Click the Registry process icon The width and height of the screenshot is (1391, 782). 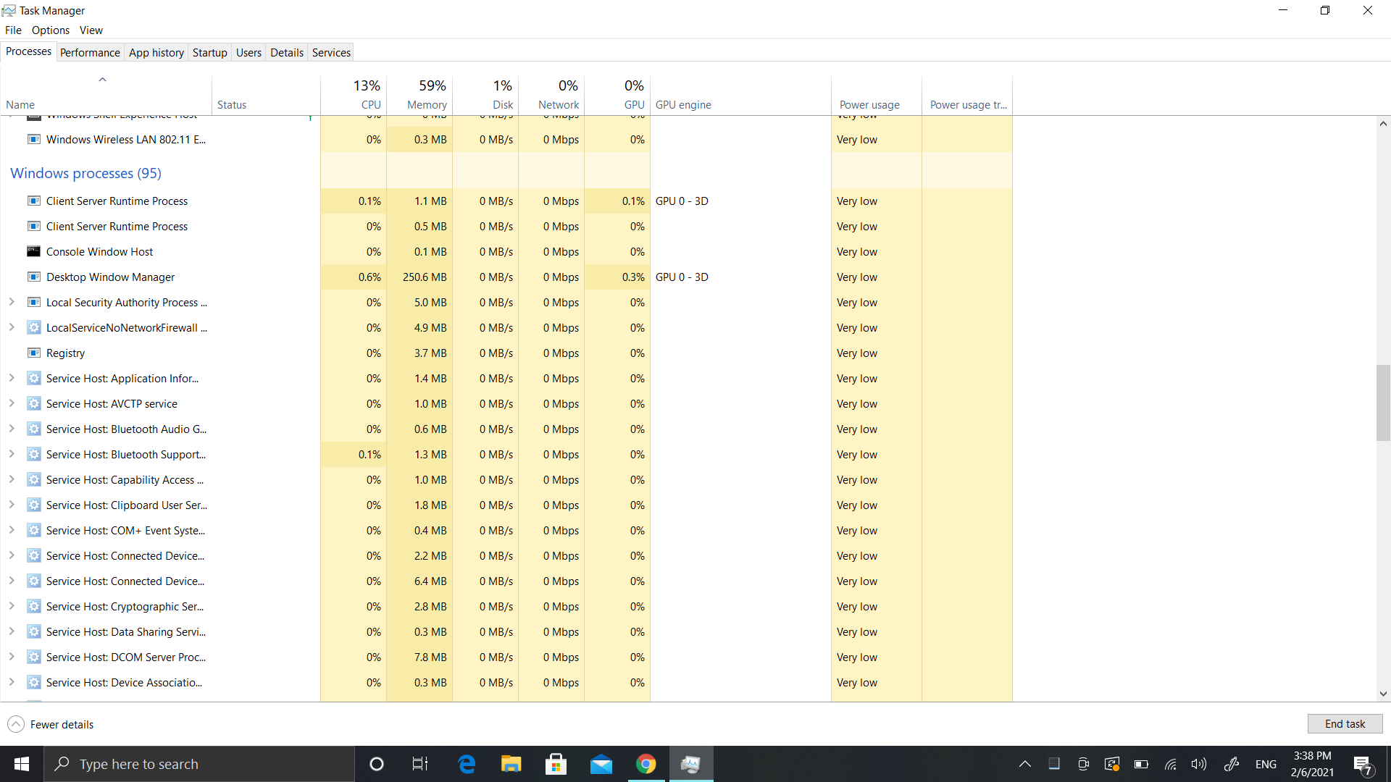(33, 353)
